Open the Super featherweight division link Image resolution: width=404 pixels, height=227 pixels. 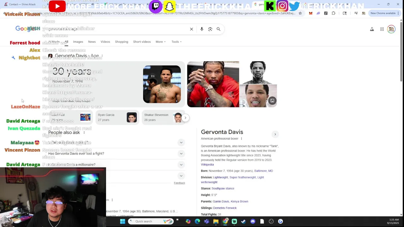point(243,178)
